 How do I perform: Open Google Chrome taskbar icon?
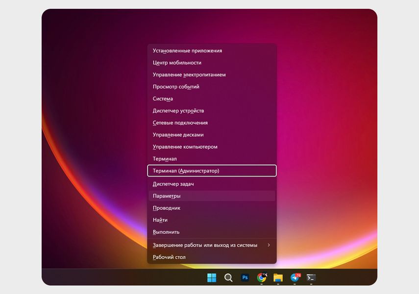click(x=262, y=277)
